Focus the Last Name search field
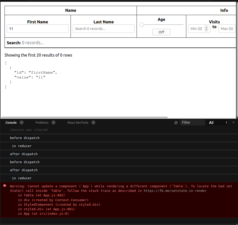The width and height of the screenshot is (238, 225). coord(104,29)
